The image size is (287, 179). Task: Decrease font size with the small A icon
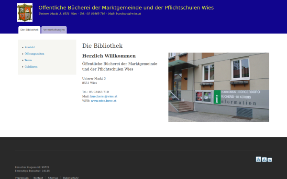(x=270, y=160)
